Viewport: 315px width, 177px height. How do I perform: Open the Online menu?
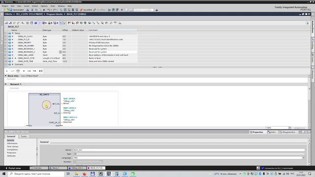click(x=35, y=6)
